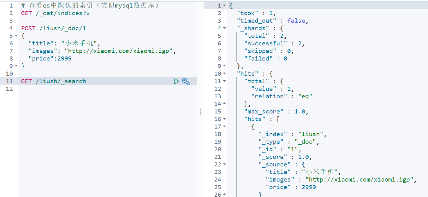Click line number 2 in request gutter

coord(11,13)
